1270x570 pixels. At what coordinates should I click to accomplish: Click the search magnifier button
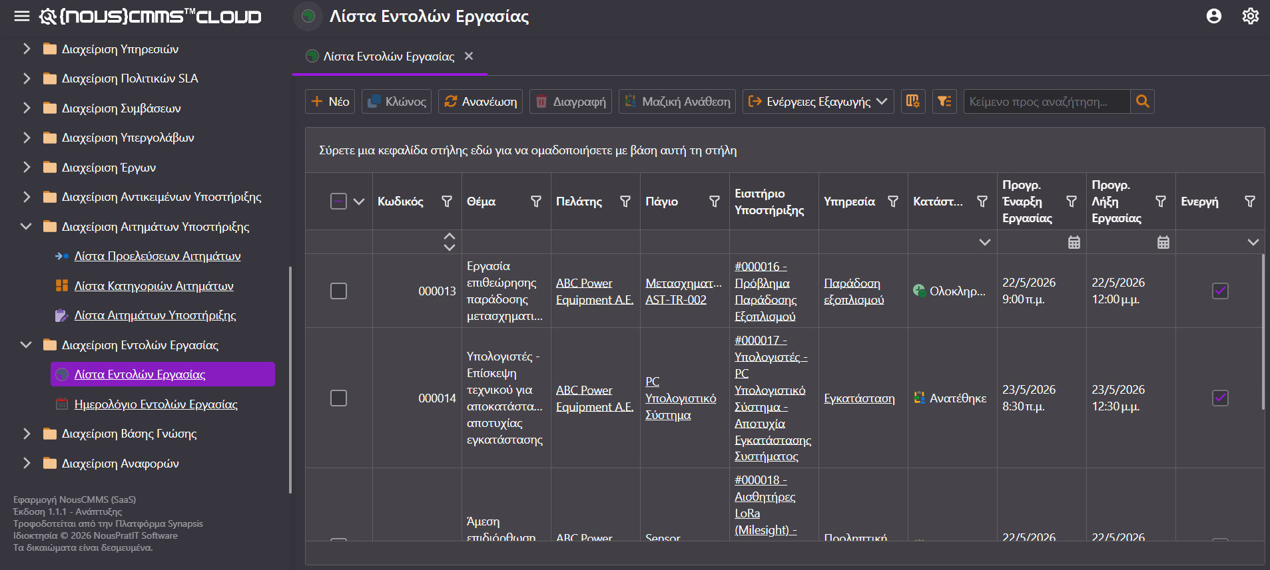click(1143, 101)
